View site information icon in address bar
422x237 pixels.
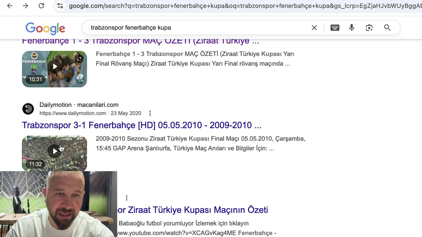[x=60, y=6]
